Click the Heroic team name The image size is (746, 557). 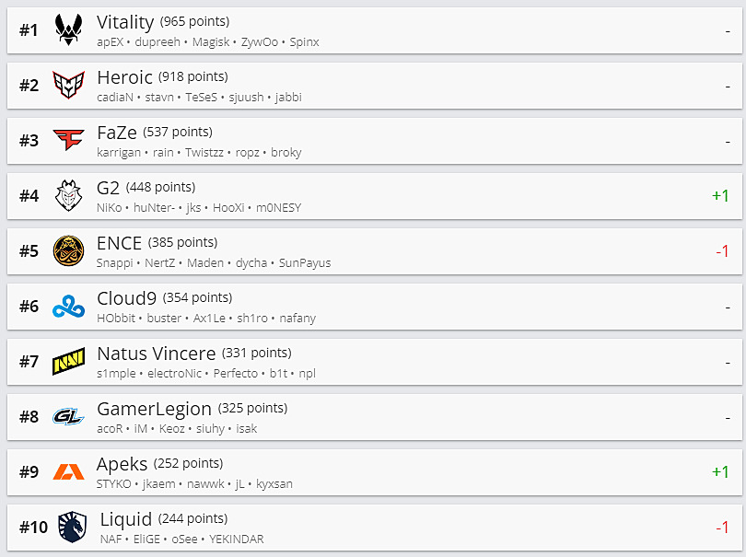coord(123,77)
